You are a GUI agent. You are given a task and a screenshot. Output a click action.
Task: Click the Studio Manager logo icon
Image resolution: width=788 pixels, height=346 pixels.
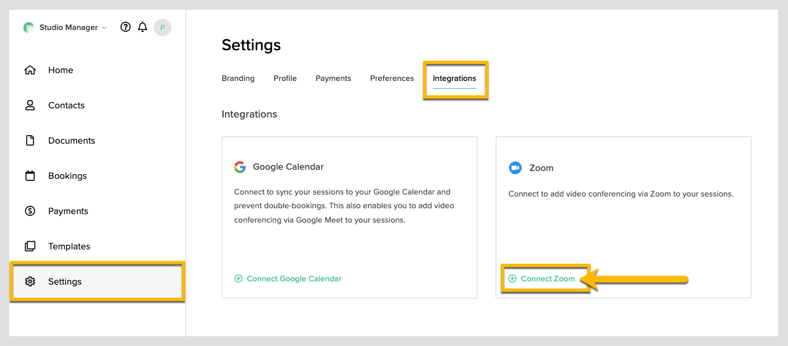click(x=28, y=27)
